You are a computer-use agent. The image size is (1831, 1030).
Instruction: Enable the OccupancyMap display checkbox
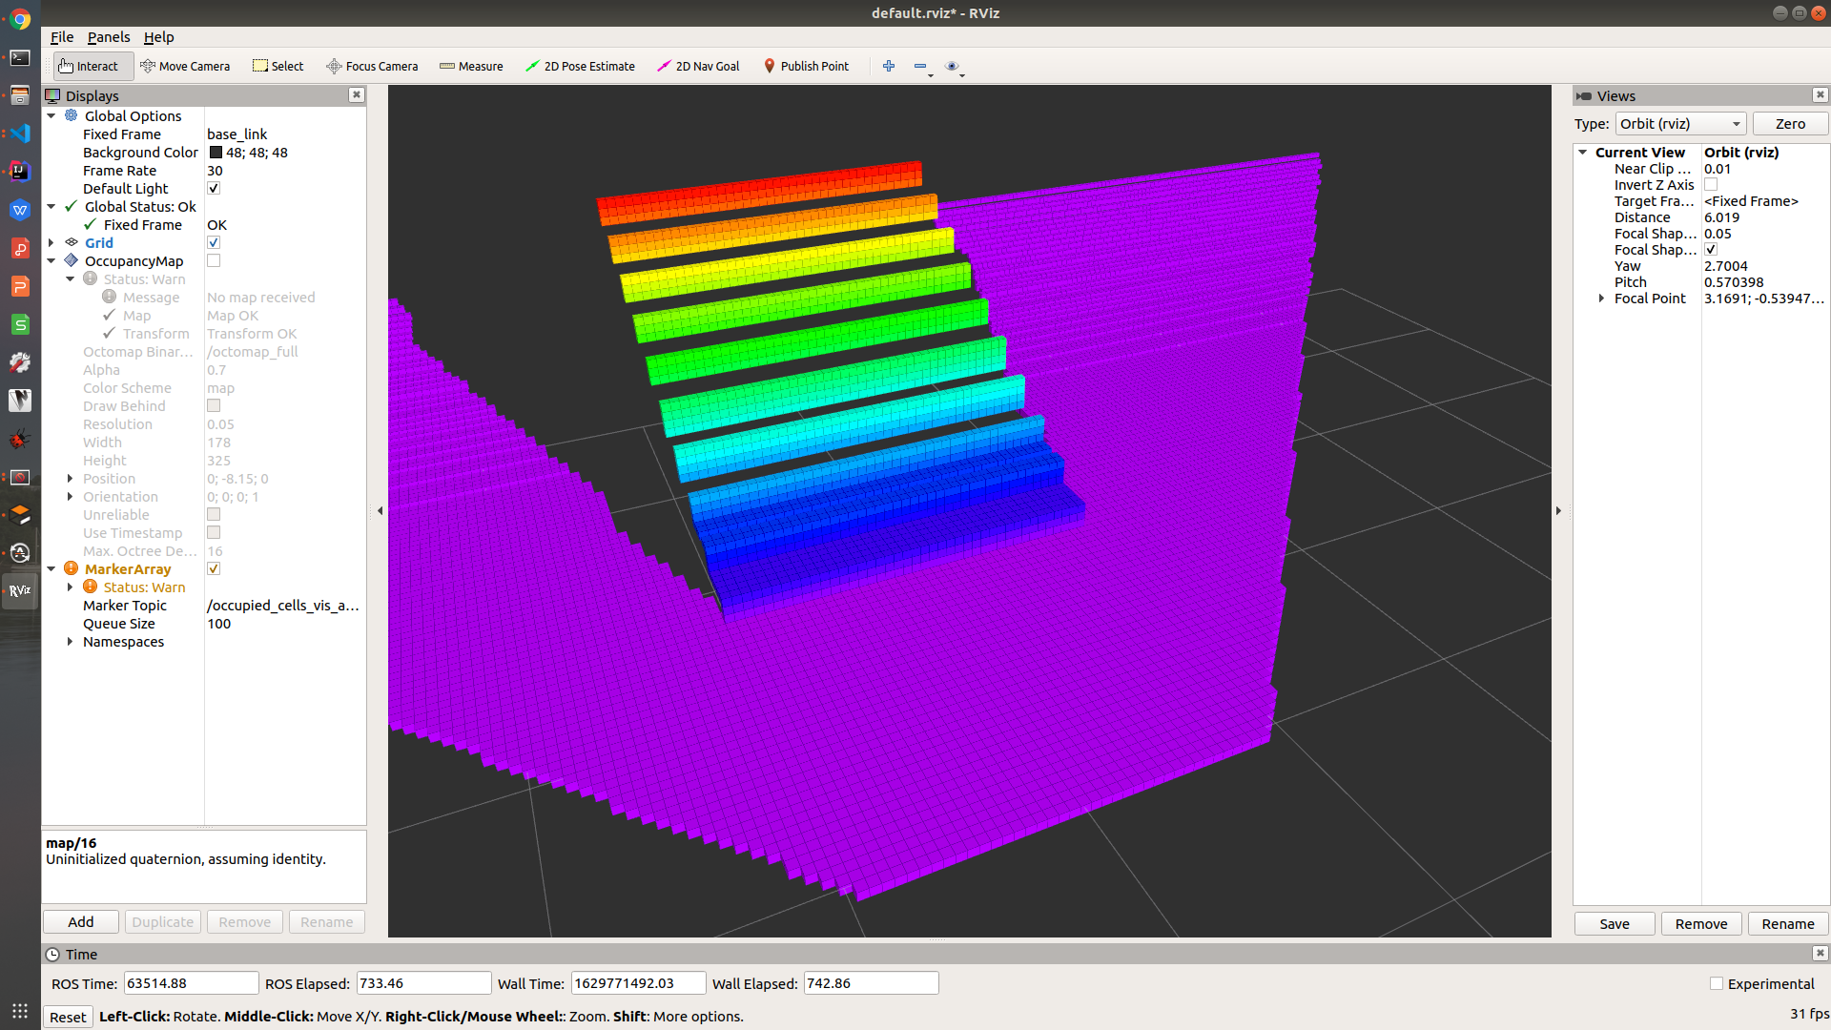click(214, 261)
